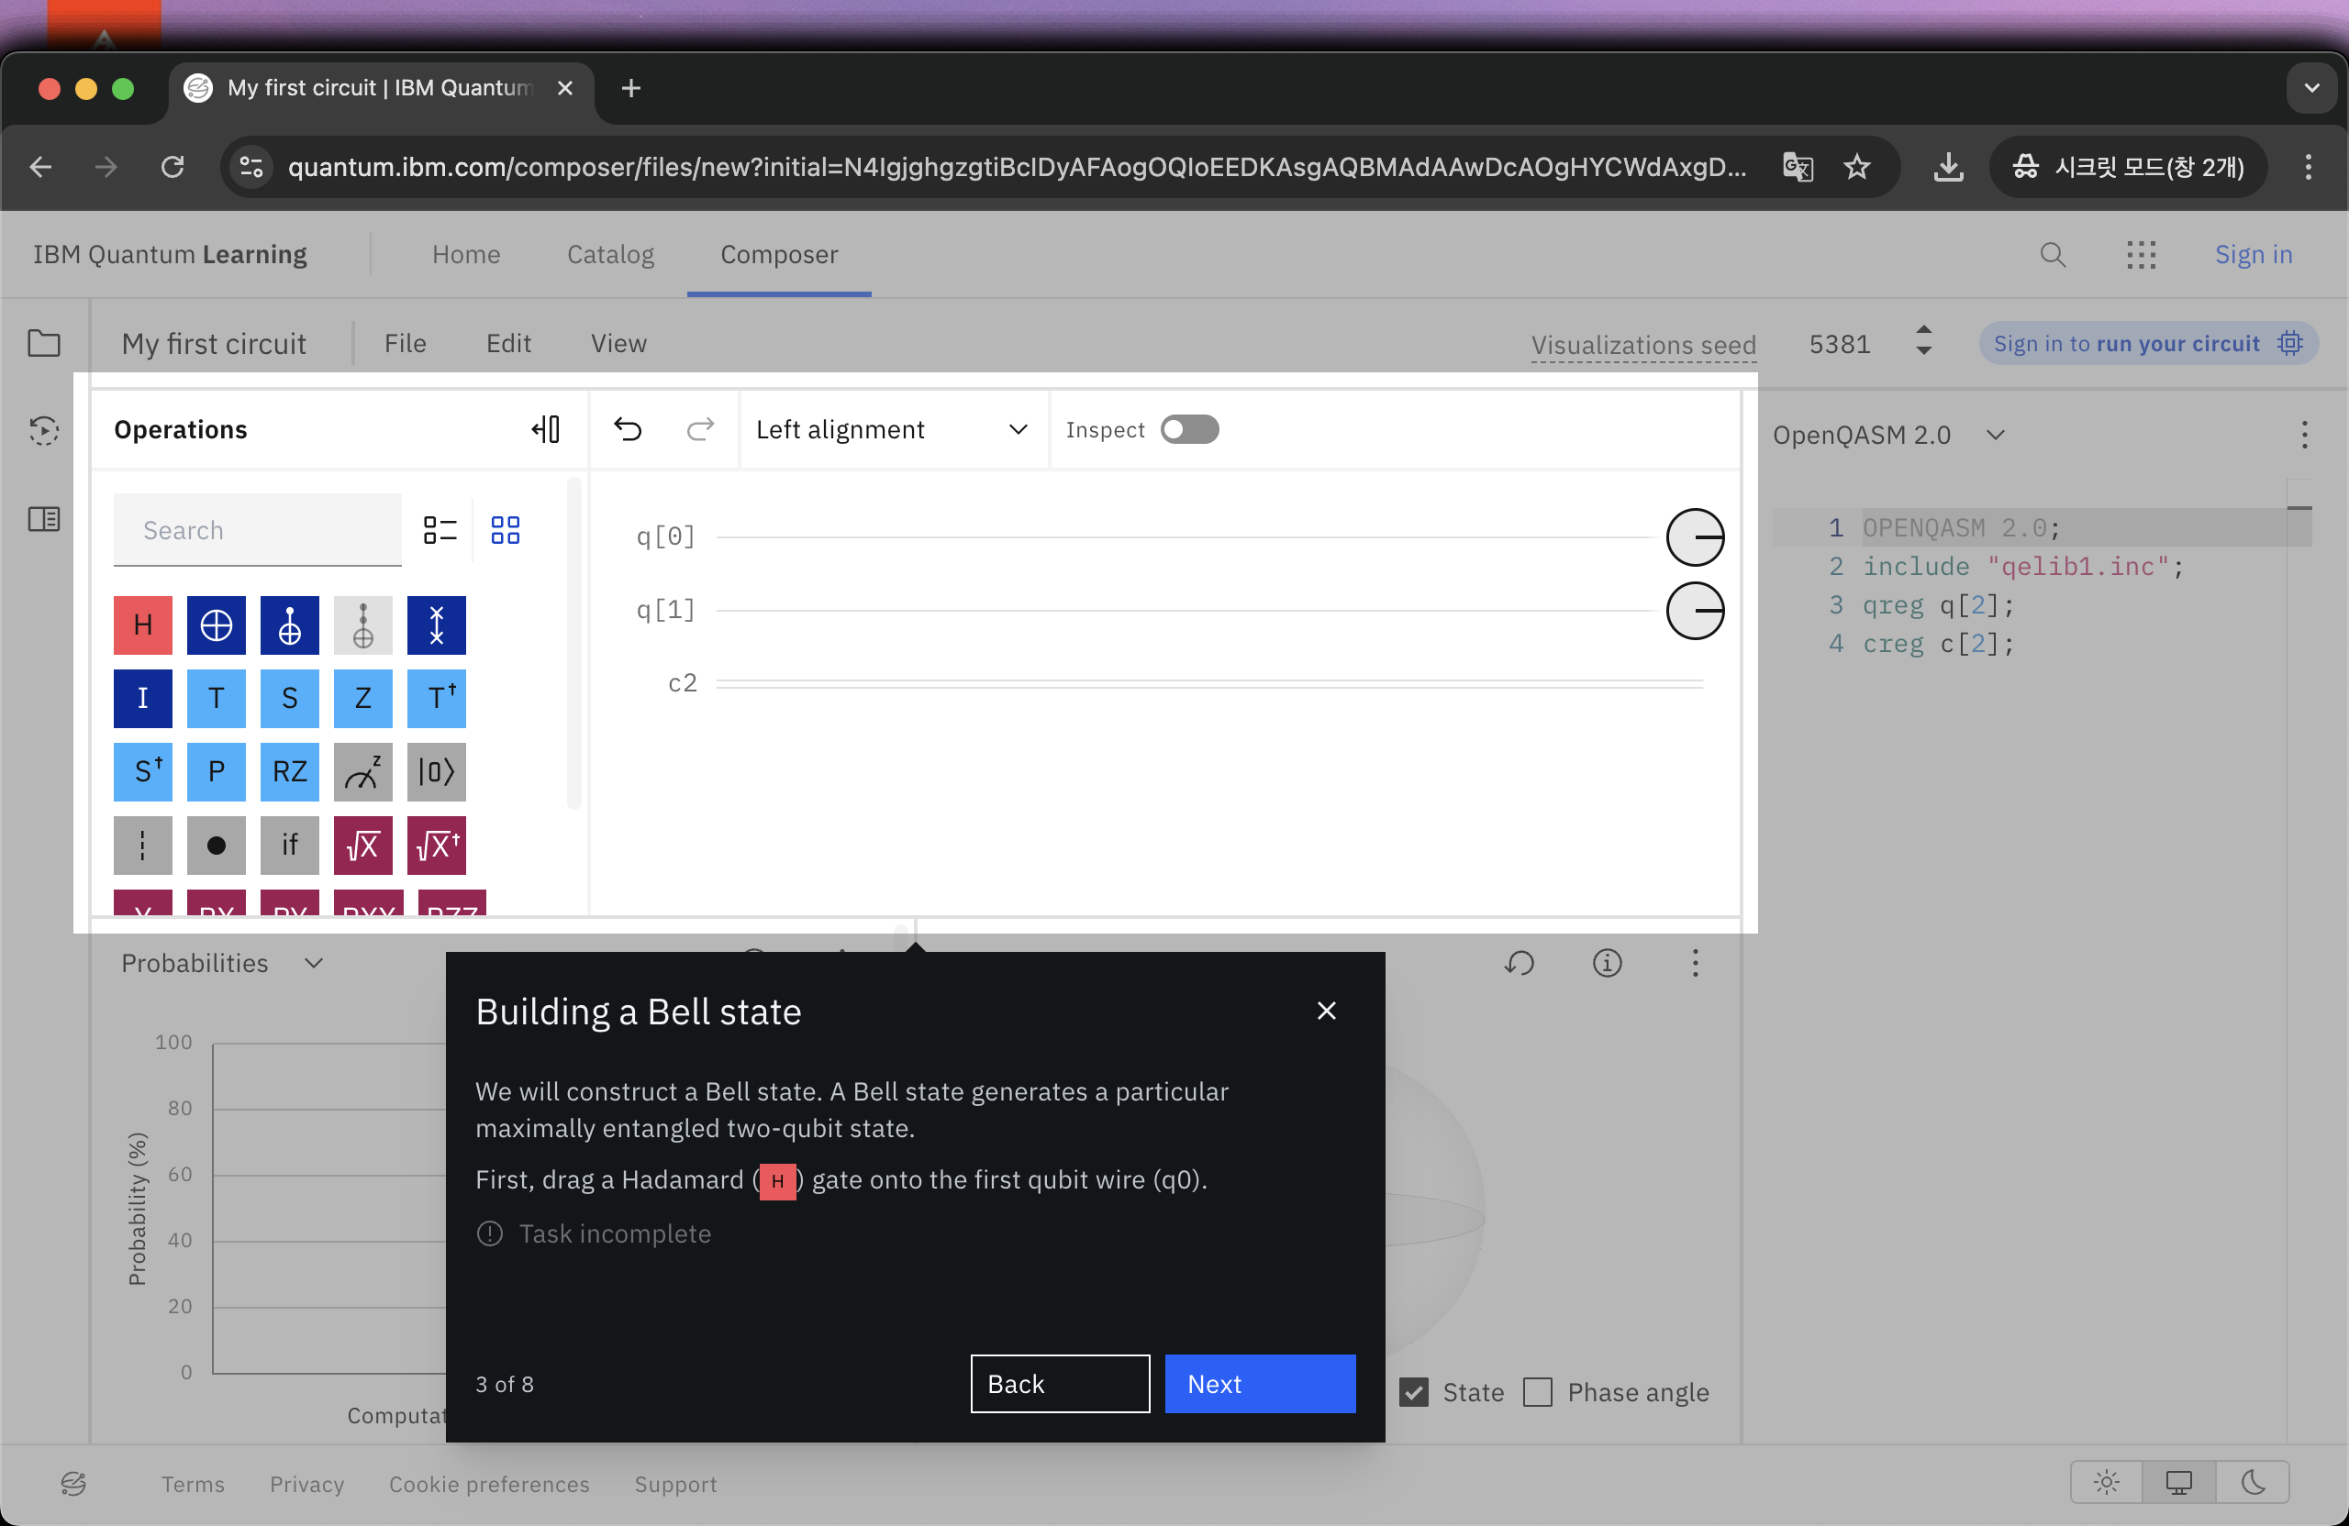The image size is (2349, 1526).
Task: Select the Z gate
Action: [363, 699]
